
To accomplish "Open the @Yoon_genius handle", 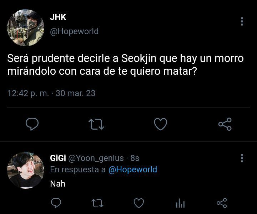I will point(96,158).
